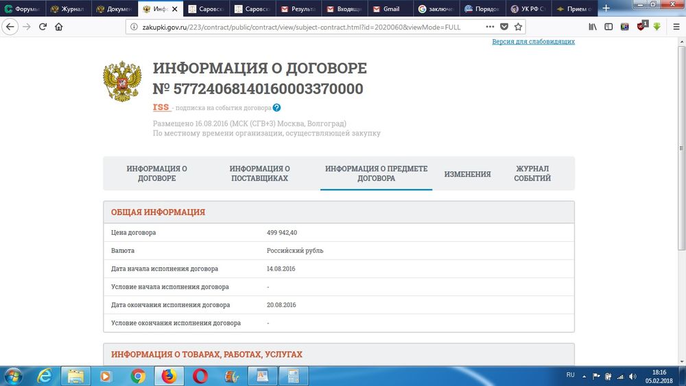Launch Opera from the taskbar
Image resolution: width=686 pixels, height=386 pixels.
click(200, 376)
